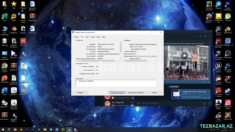Viewport: 235px width, 132px height.
Task: Click Сохранить все сведения button
Action: click(136, 93)
